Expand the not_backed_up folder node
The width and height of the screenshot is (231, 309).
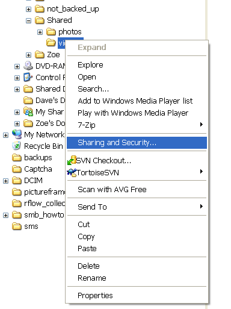pos(28,9)
